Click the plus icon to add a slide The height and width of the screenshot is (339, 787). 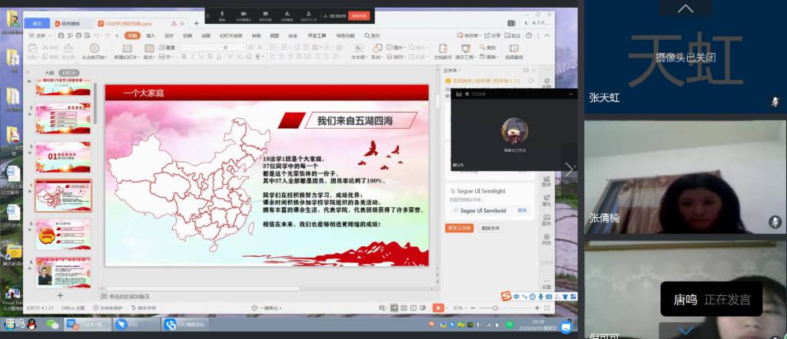[x=60, y=295]
